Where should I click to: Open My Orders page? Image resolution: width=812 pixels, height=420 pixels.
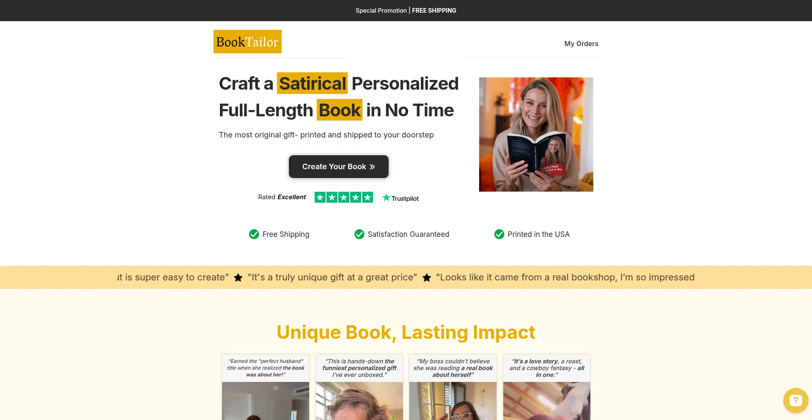point(581,44)
